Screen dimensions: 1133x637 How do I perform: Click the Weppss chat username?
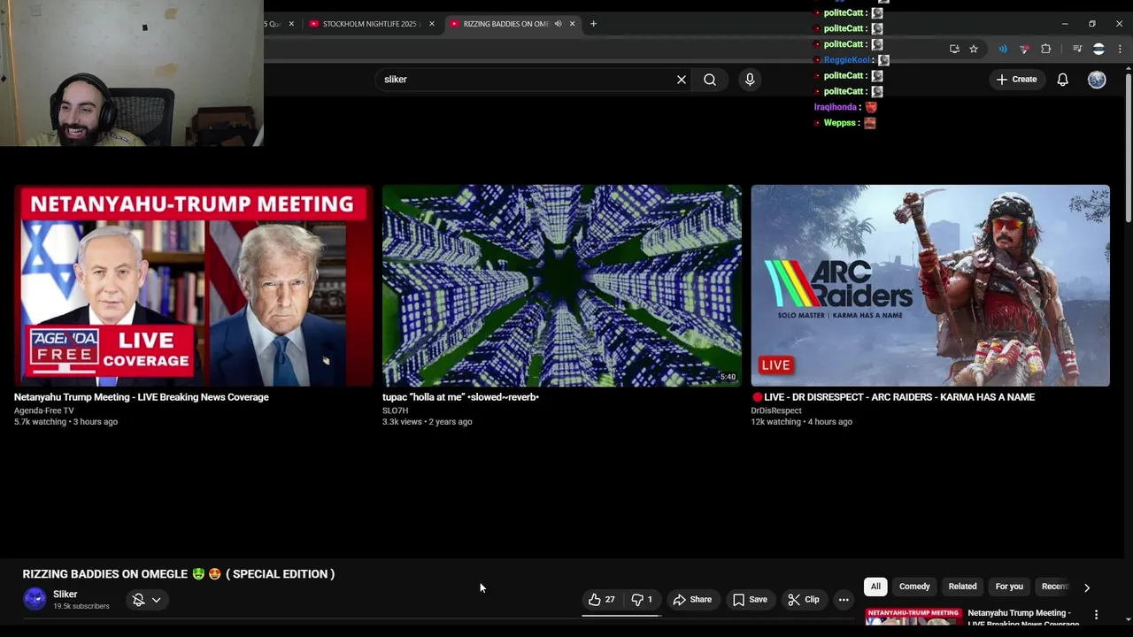pos(840,123)
